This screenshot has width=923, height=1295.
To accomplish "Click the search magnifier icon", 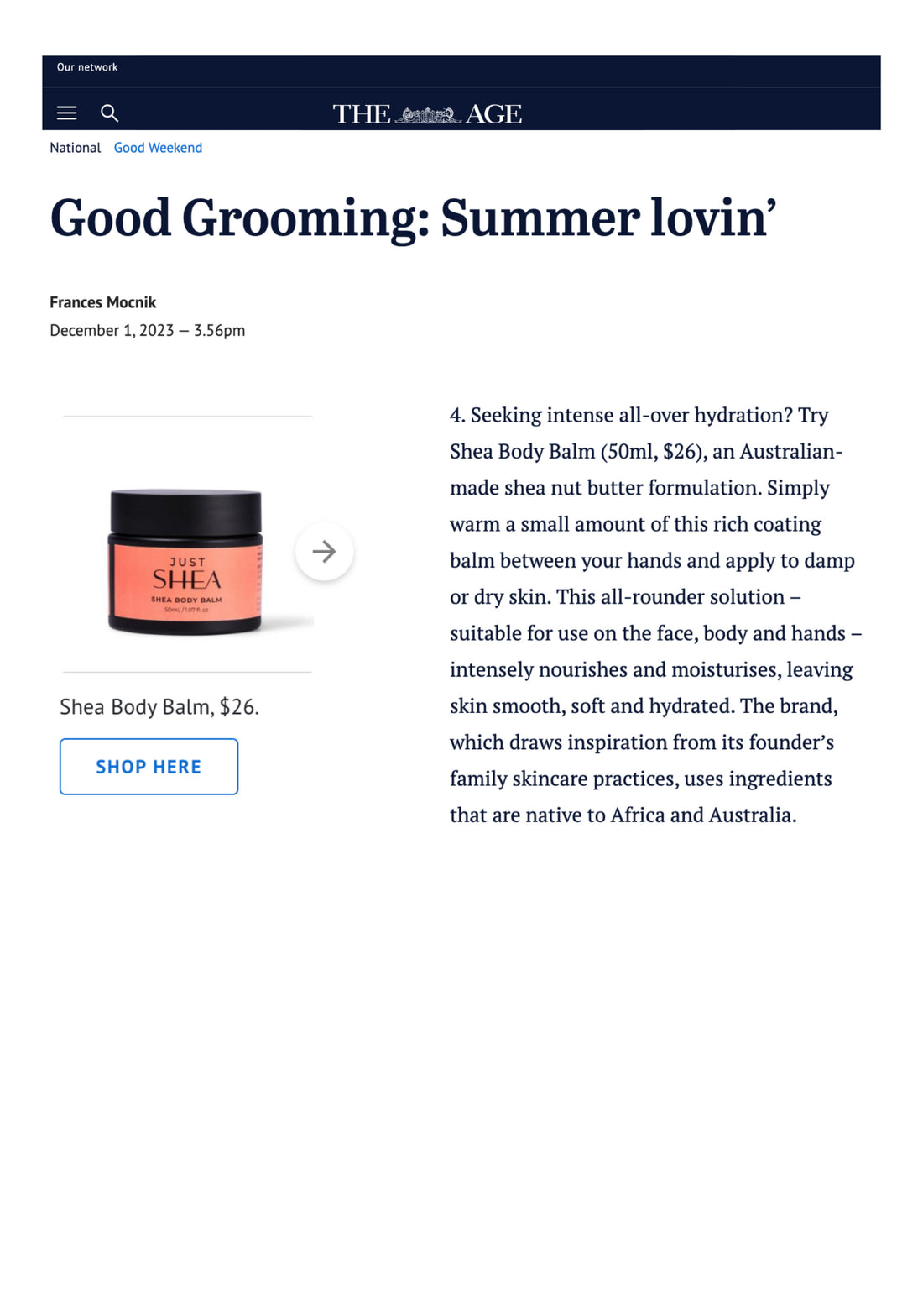I will 109,113.
